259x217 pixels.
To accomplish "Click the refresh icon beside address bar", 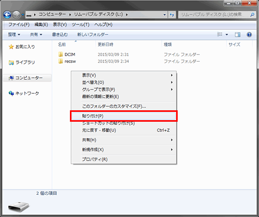I will tap(172, 15).
